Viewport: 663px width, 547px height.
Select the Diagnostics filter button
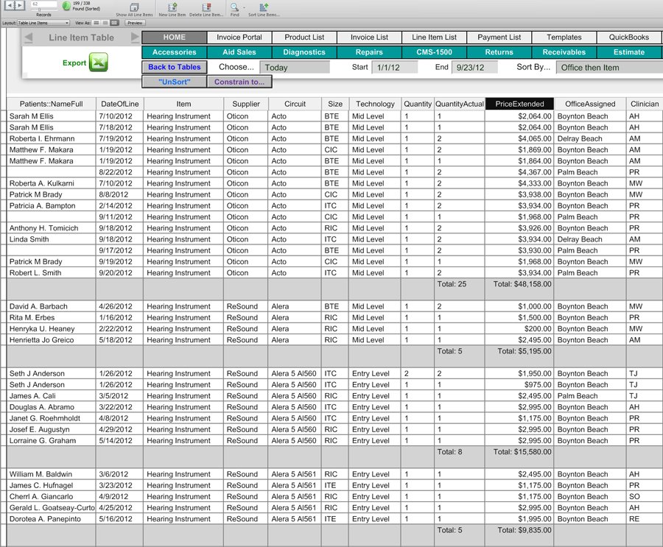coord(304,52)
